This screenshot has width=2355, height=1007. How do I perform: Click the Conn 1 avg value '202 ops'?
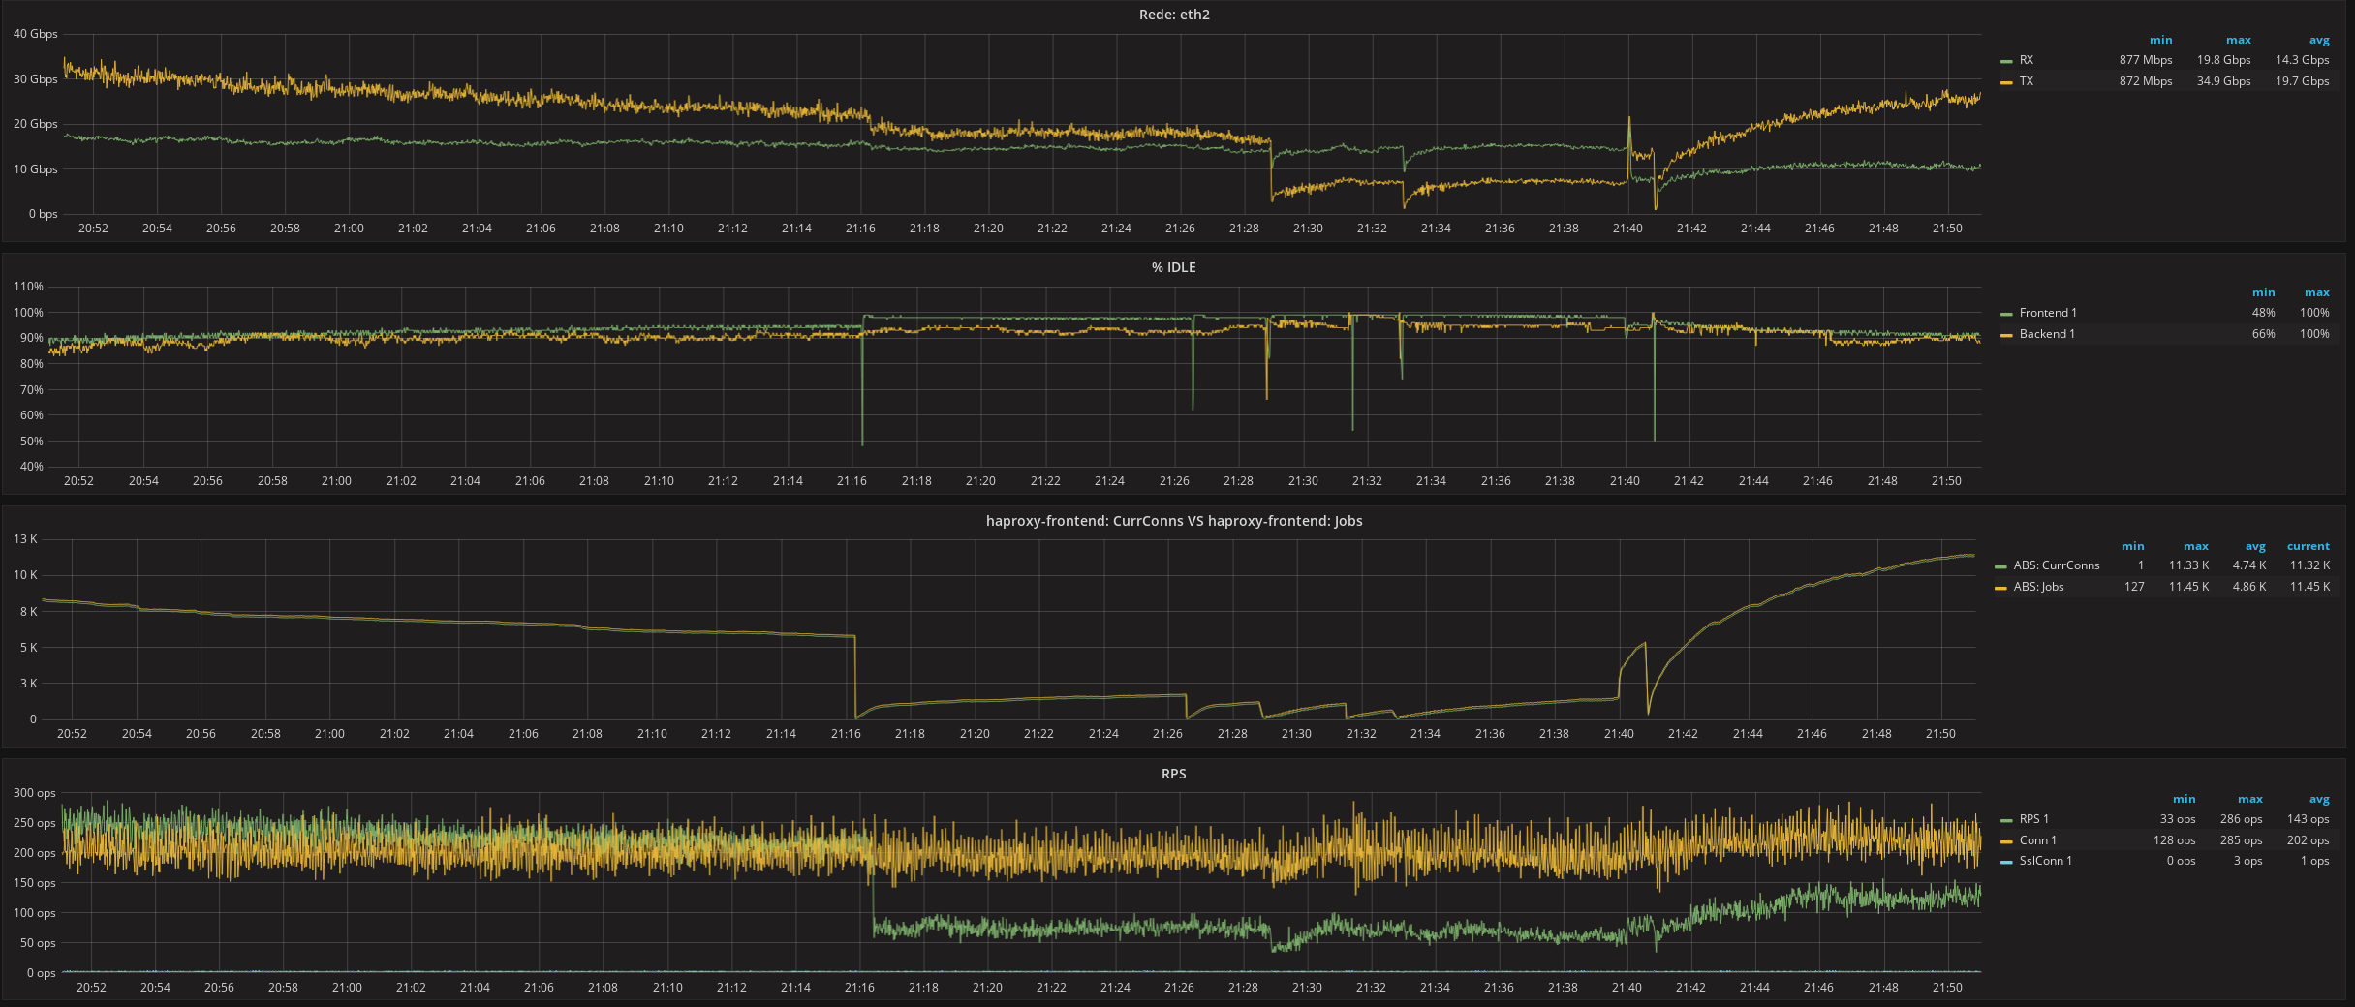click(2309, 840)
